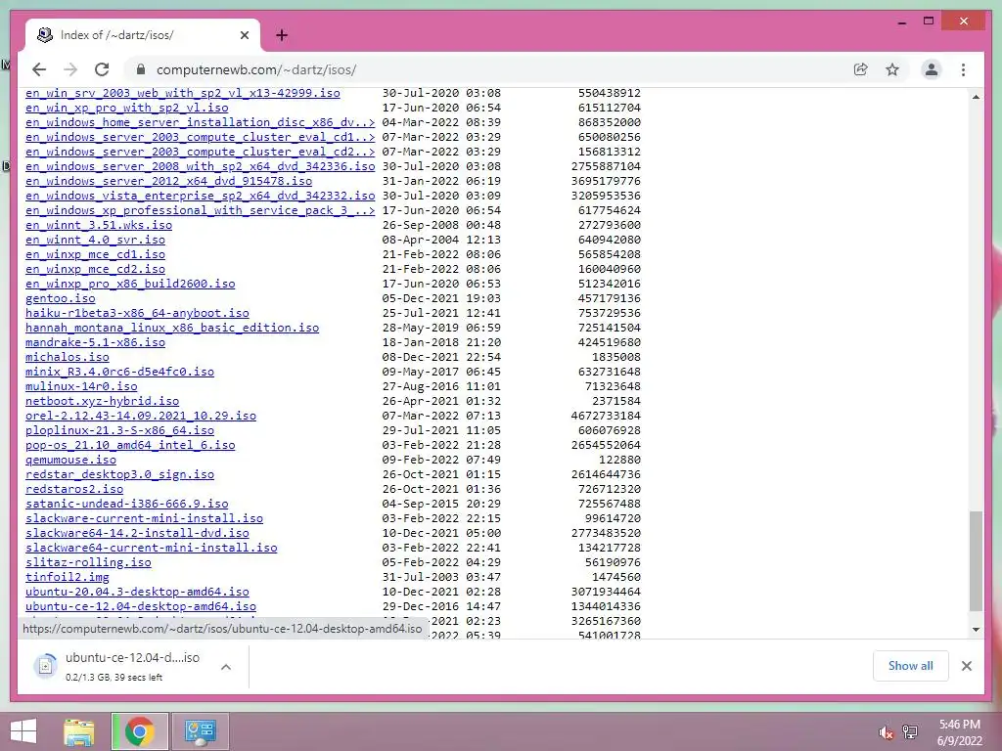Open download options chevron for ubuntu-ce ISO
The width and height of the screenshot is (1002, 751).
[x=226, y=667]
